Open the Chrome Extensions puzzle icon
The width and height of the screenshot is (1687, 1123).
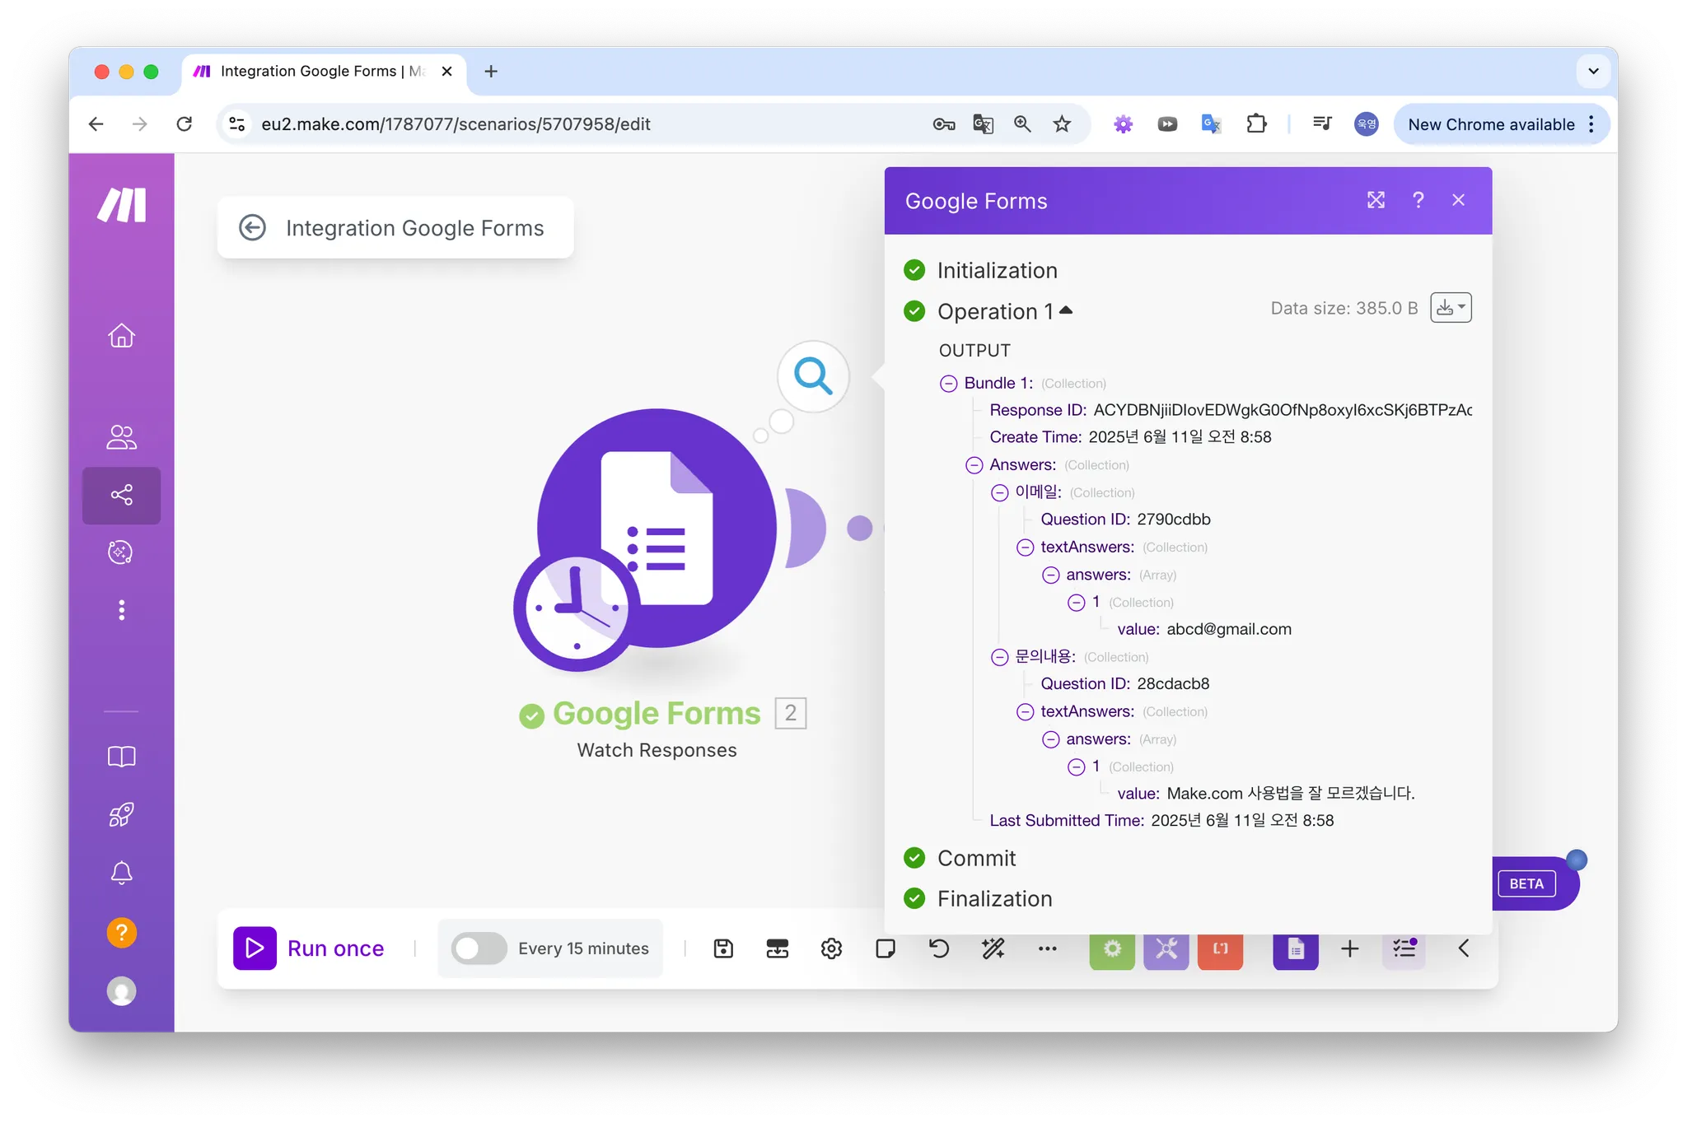point(1256,123)
